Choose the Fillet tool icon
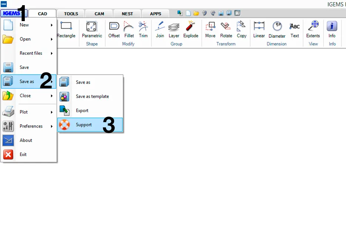Viewport: 346px width, 243px height. 129,30
